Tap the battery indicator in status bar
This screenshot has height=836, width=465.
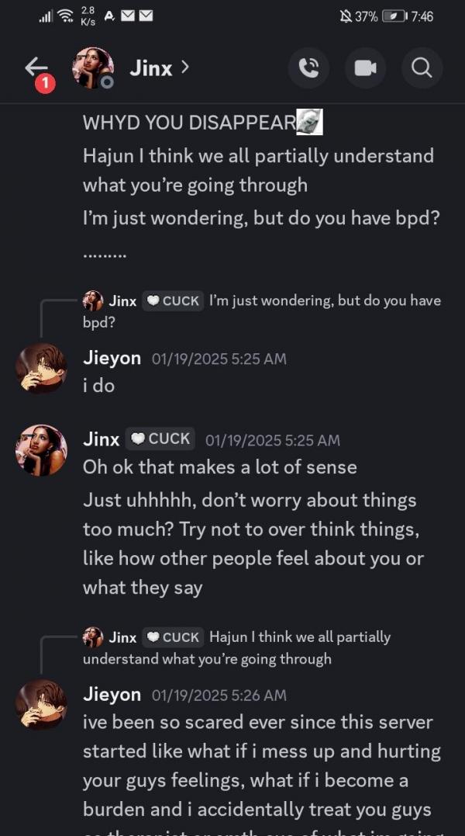pos(394,16)
